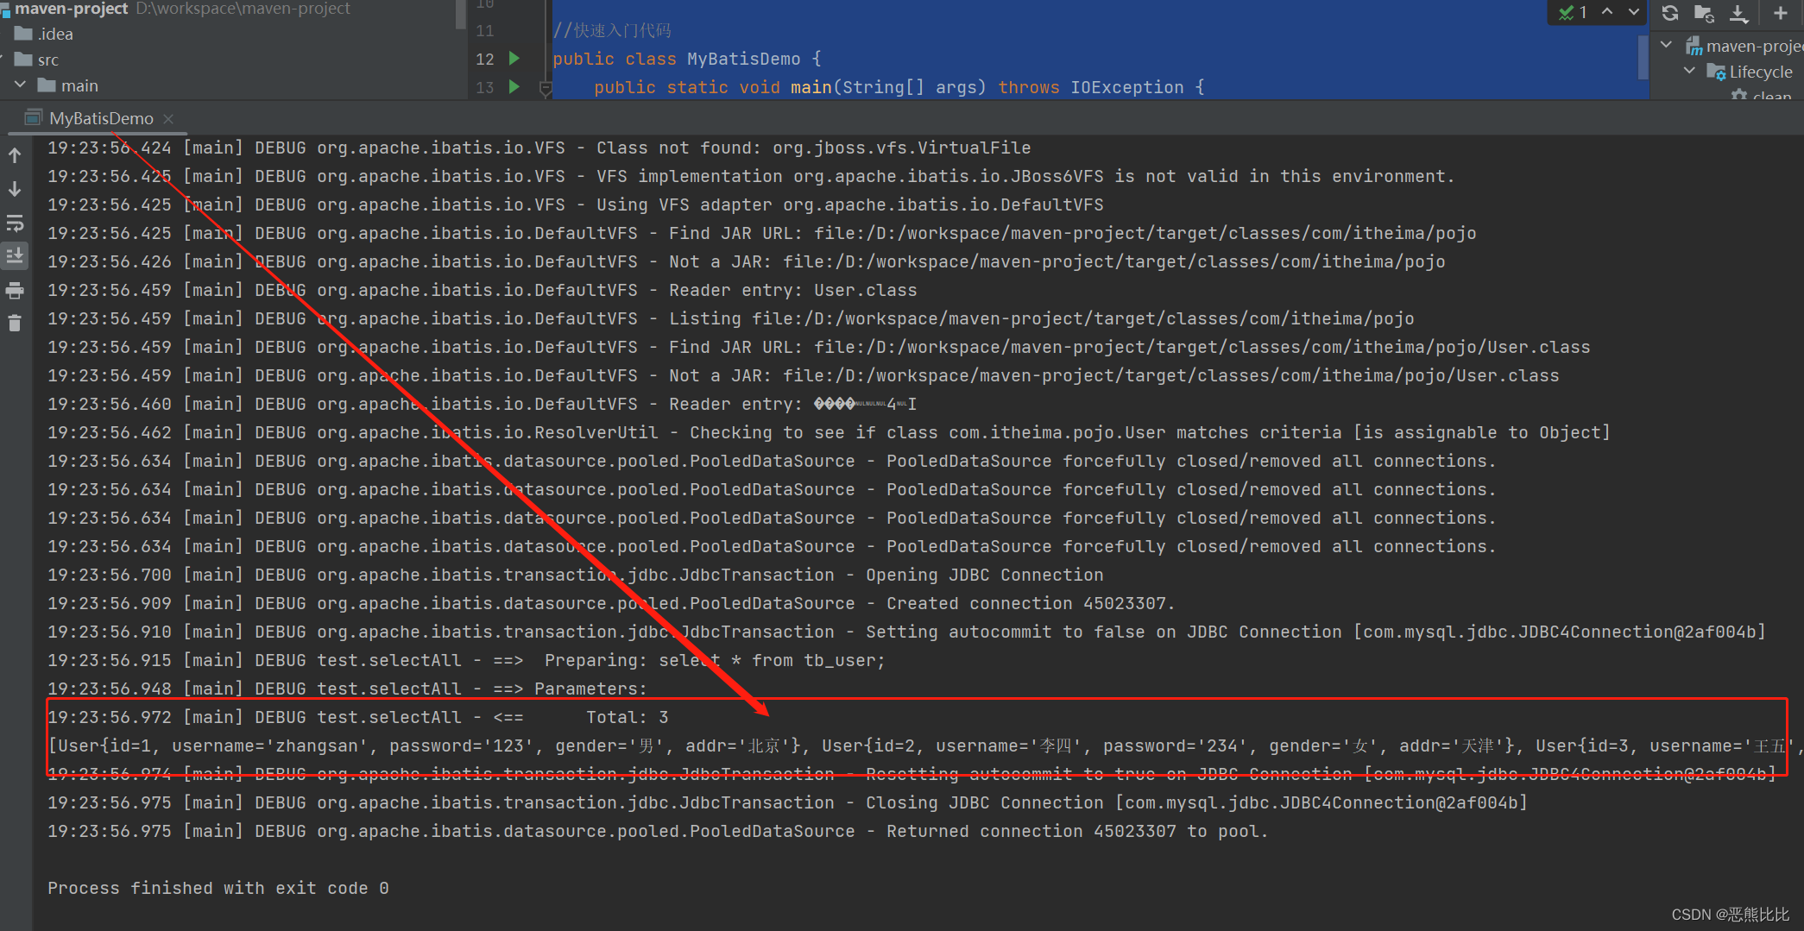Select the Lifecycle folder in Maven panel

point(1750,72)
